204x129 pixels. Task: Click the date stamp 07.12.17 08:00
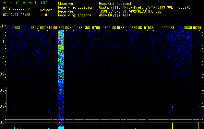[x=17, y=15]
